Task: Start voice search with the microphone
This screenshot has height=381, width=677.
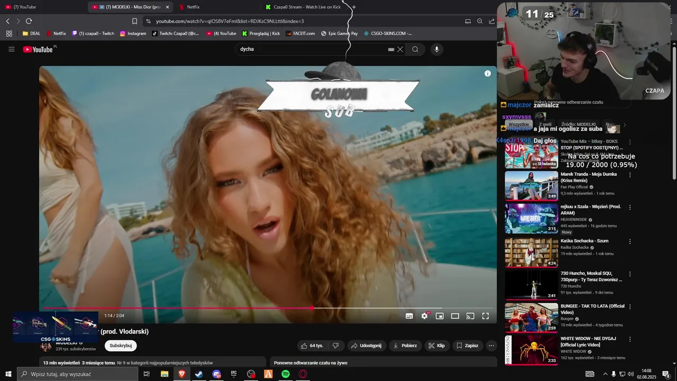Action: click(436, 49)
